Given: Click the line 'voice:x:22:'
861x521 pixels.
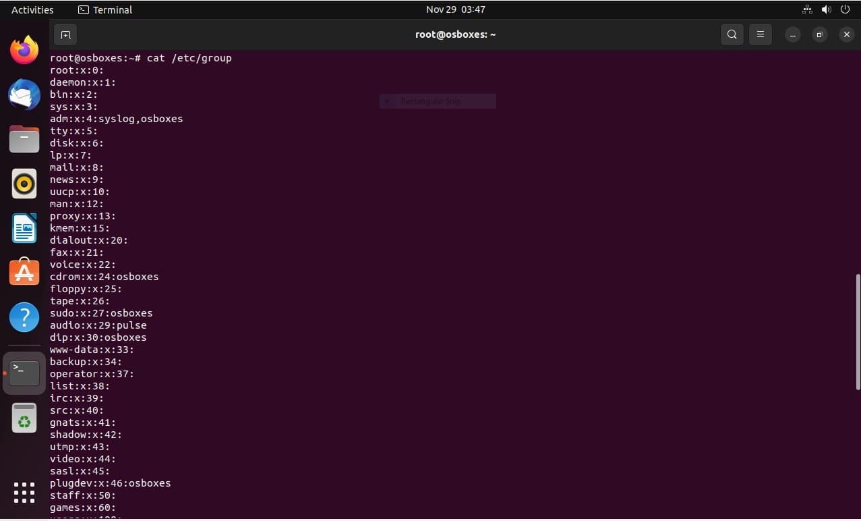Looking at the screenshot, I should pyautogui.click(x=83, y=265).
